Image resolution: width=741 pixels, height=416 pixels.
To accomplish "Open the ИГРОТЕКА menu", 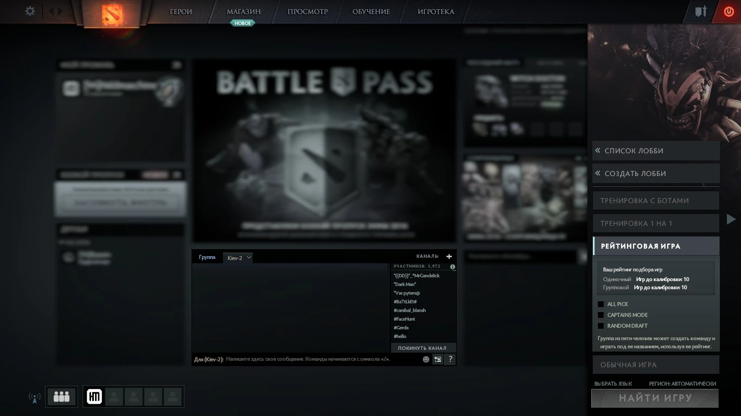I will coord(436,11).
